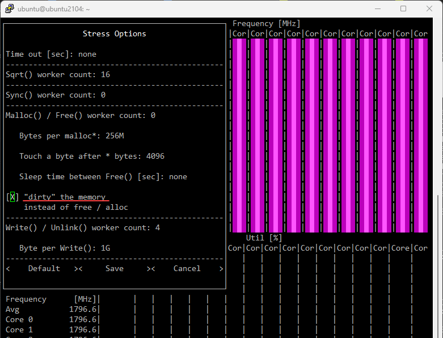Maximize the terminal window
The width and height of the screenshot is (443, 338).
[x=403, y=9]
